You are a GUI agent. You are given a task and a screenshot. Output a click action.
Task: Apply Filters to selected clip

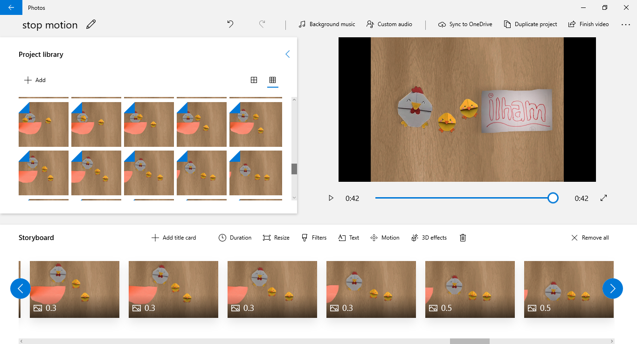click(x=314, y=238)
